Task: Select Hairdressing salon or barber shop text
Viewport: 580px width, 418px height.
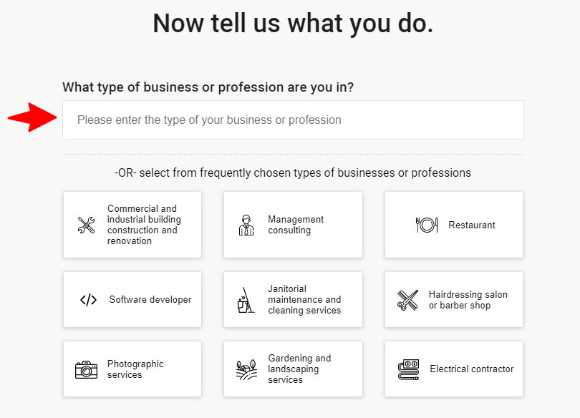Action: [468, 300]
